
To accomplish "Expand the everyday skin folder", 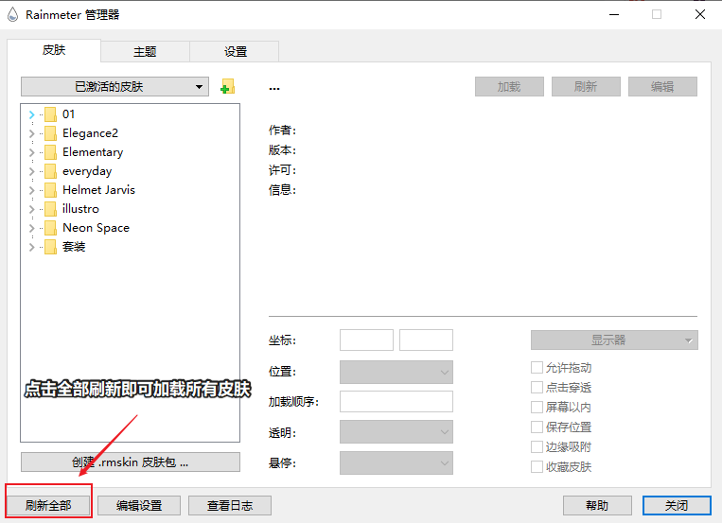I will 31,171.
